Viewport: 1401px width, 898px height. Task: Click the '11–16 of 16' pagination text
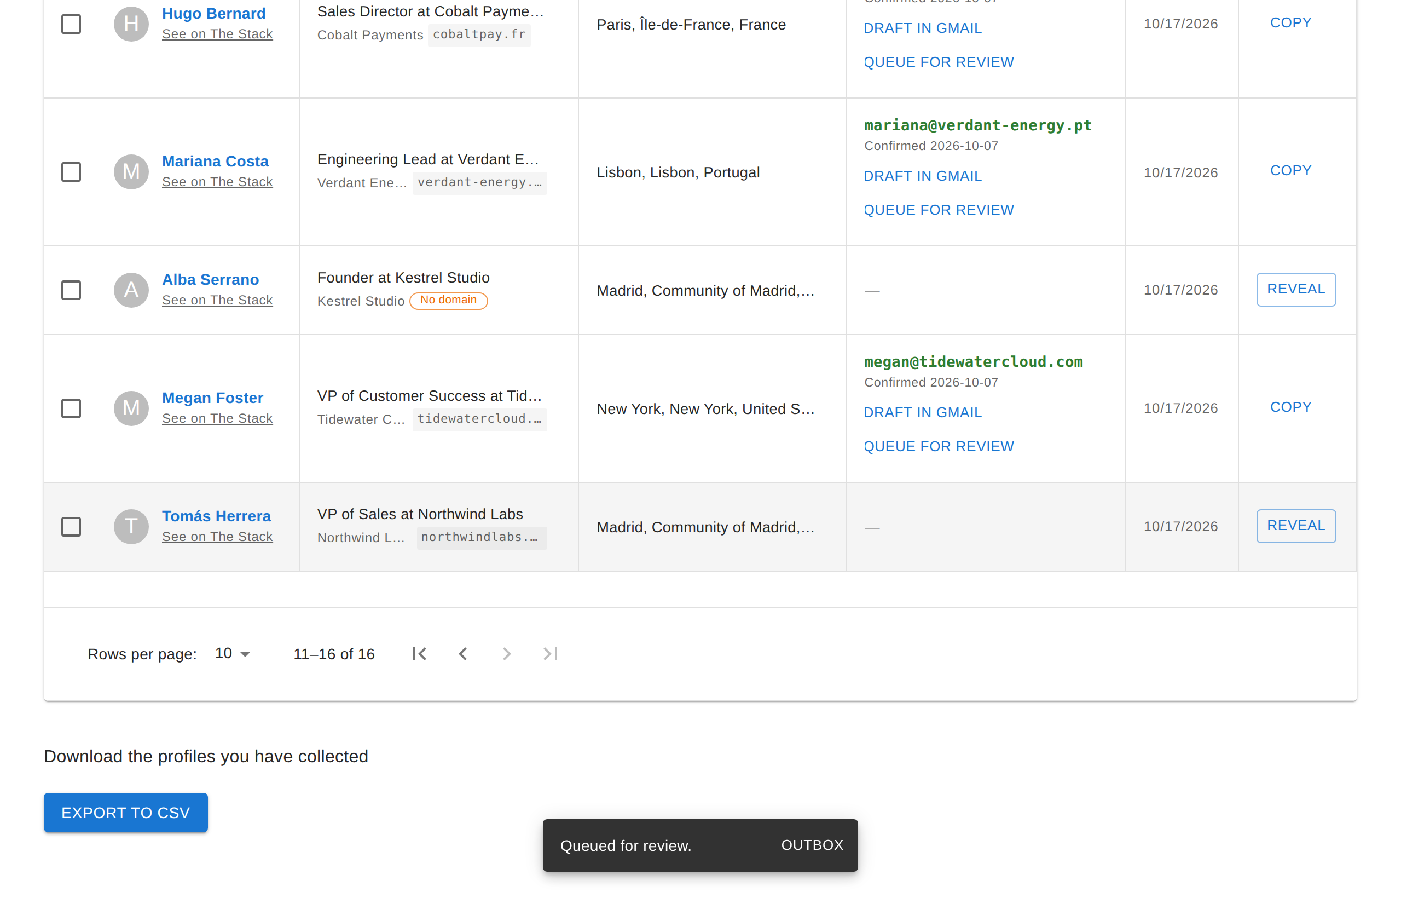[x=334, y=654]
